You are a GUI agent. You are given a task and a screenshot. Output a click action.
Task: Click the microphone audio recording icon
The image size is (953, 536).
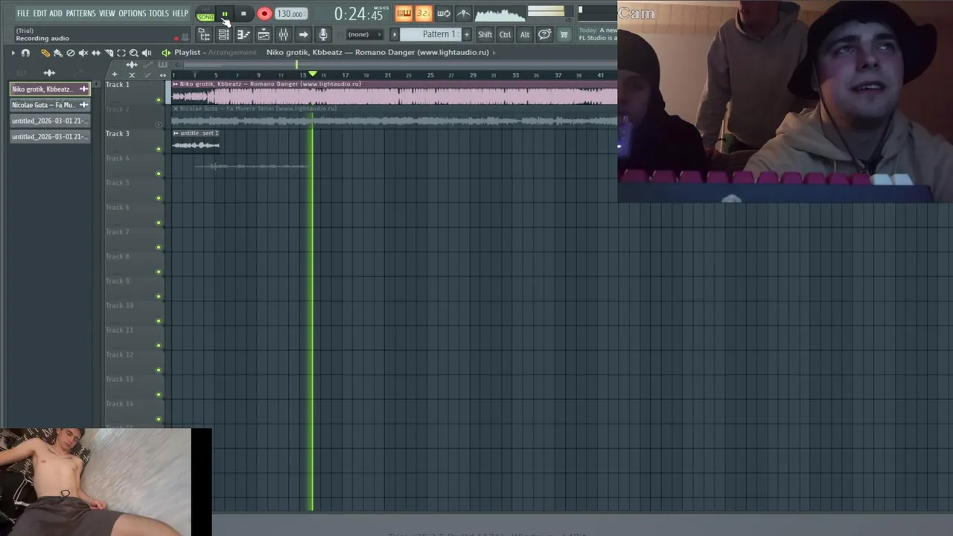click(x=323, y=35)
